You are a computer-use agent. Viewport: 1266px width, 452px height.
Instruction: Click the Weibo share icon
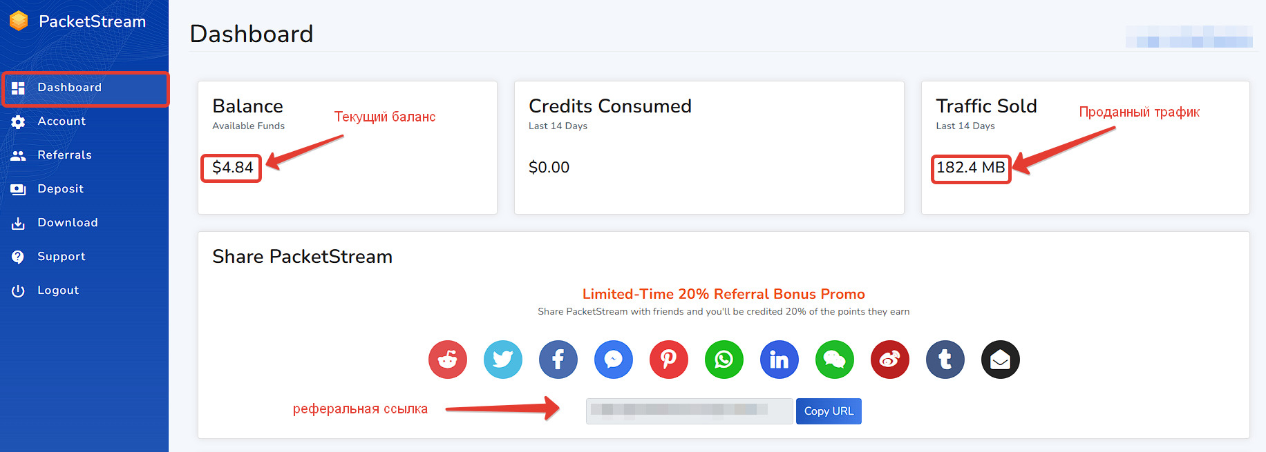(890, 360)
